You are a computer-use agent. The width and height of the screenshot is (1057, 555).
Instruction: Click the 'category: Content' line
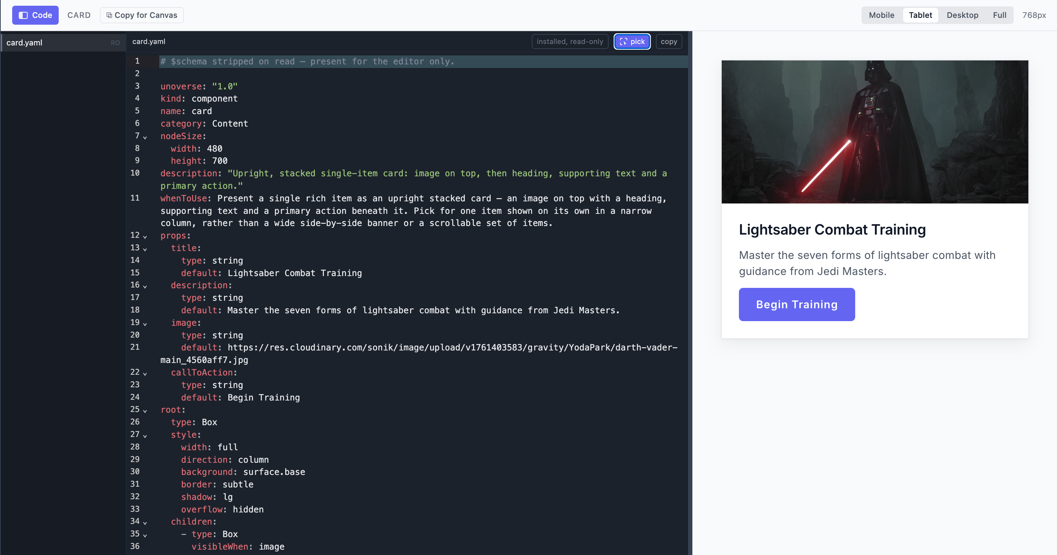pos(204,124)
